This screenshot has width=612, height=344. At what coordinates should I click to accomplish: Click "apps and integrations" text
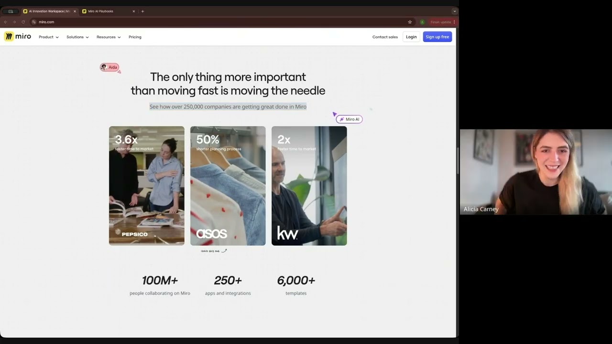[x=228, y=293]
